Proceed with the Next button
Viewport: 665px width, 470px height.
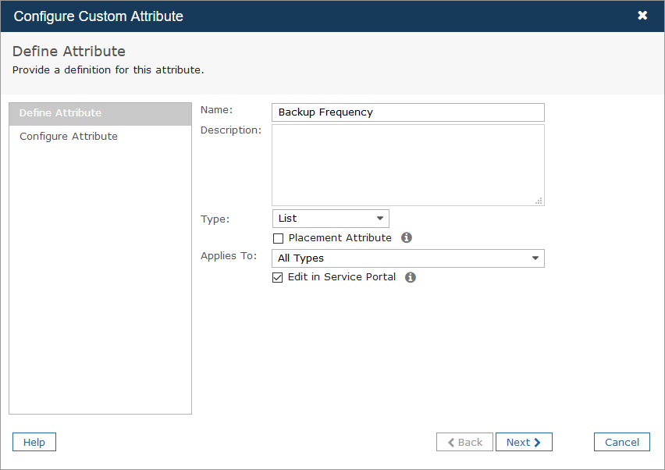pos(524,442)
